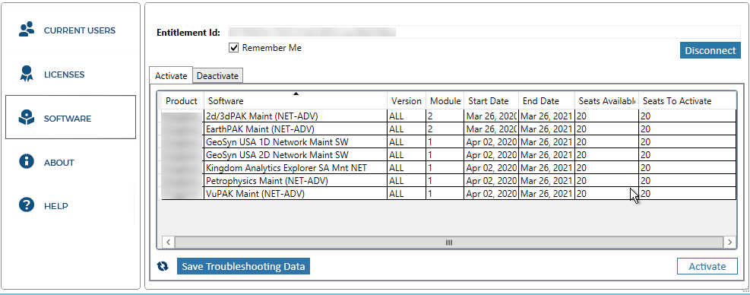Open LICENSES in the sidebar
Image resolution: width=750 pixels, height=295 pixels.
64,75
